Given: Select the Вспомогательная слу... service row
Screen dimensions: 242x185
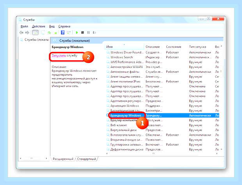Looking at the screenshot, I should (x=162, y=135).
